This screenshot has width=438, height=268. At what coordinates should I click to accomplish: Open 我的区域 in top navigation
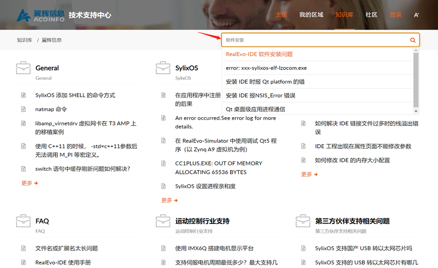point(311,15)
